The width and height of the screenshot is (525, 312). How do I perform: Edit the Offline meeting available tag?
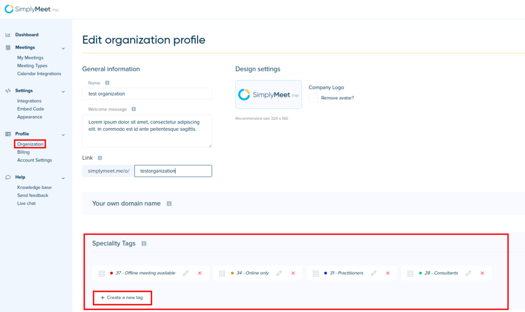(x=186, y=273)
